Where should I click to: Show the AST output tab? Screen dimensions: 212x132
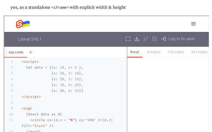coord(199,52)
